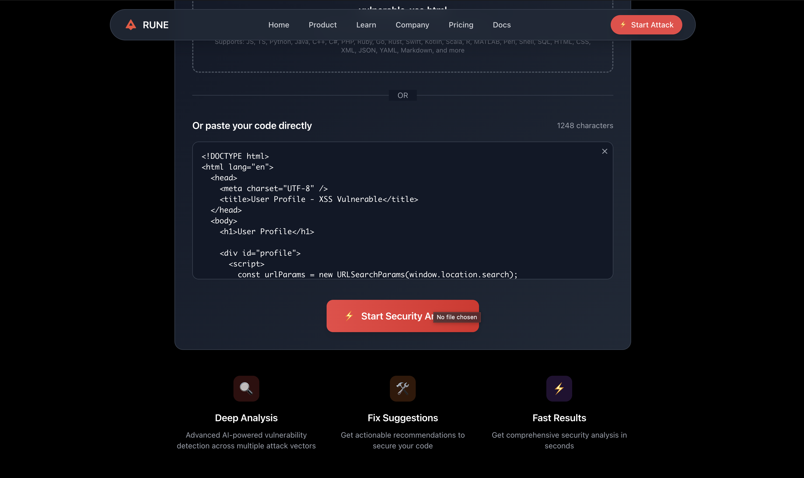
Task: Go to the Pricing page
Action: coord(461,25)
